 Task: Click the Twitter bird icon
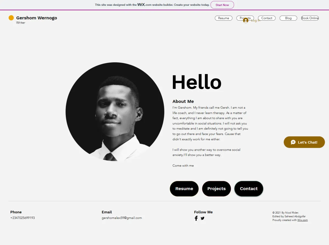click(203, 218)
